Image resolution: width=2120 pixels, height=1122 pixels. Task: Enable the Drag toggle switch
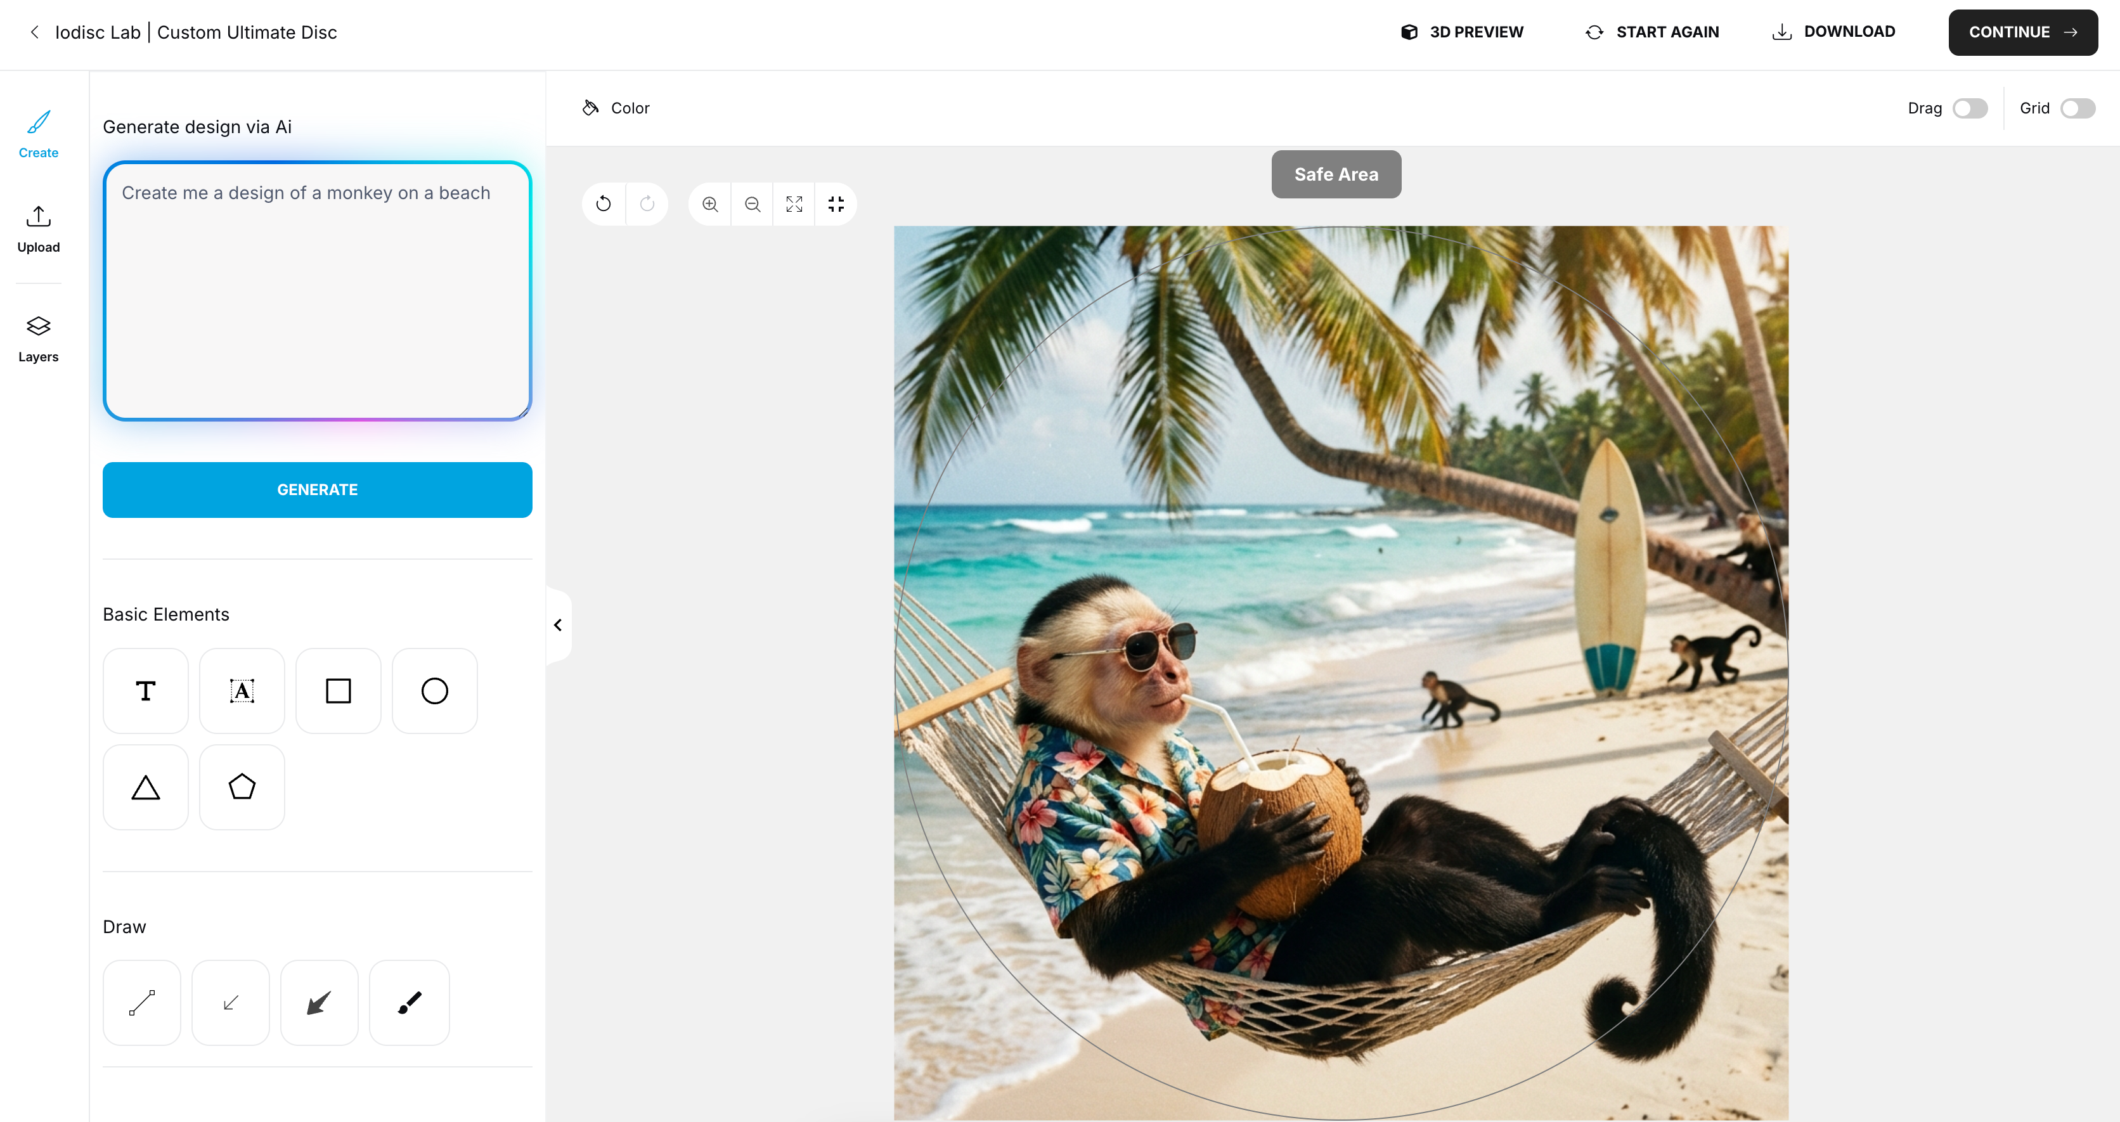(x=1969, y=108)
